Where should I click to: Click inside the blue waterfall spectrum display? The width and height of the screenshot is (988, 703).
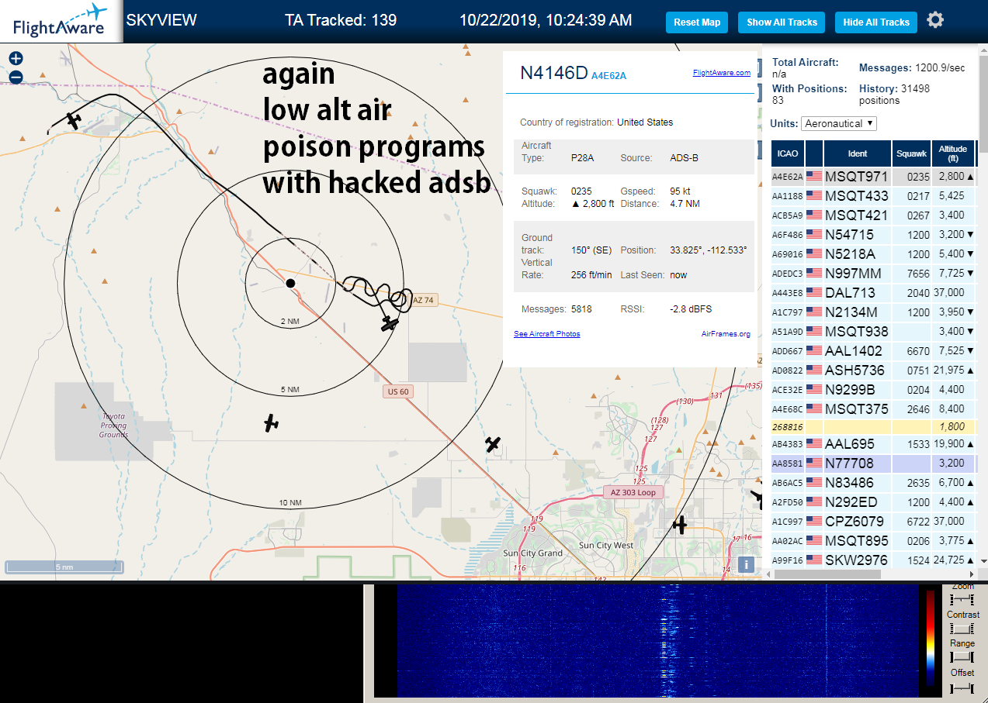point(657,641)
